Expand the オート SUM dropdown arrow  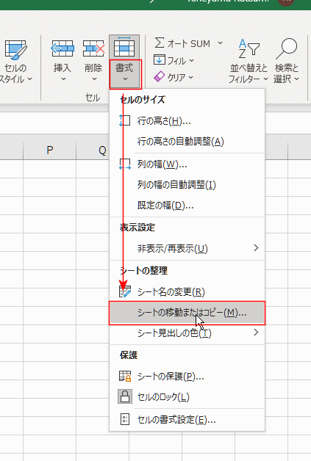coord(220,43)
